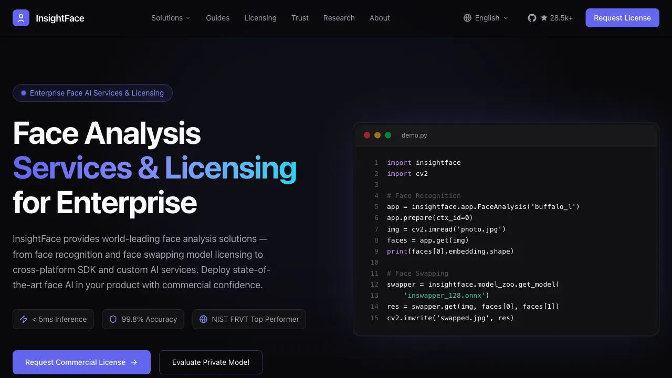Click the lightning bolt inference icon
Screen dimensions: 672x378
coord(24,319)
